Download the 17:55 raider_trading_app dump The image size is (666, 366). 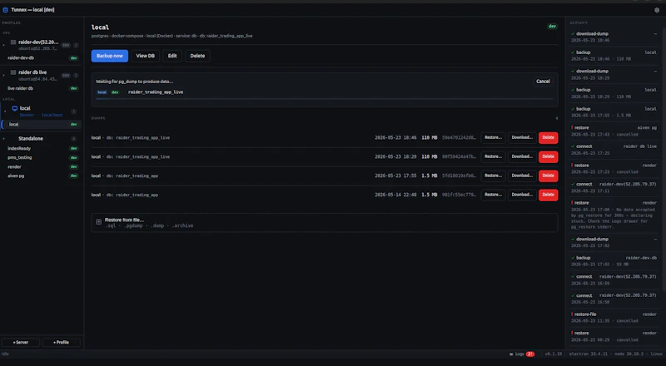click(522, 176)
